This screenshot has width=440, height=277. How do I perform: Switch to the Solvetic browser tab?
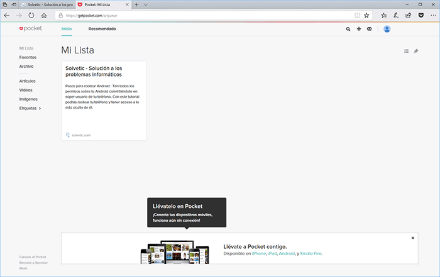pos(47,4)
